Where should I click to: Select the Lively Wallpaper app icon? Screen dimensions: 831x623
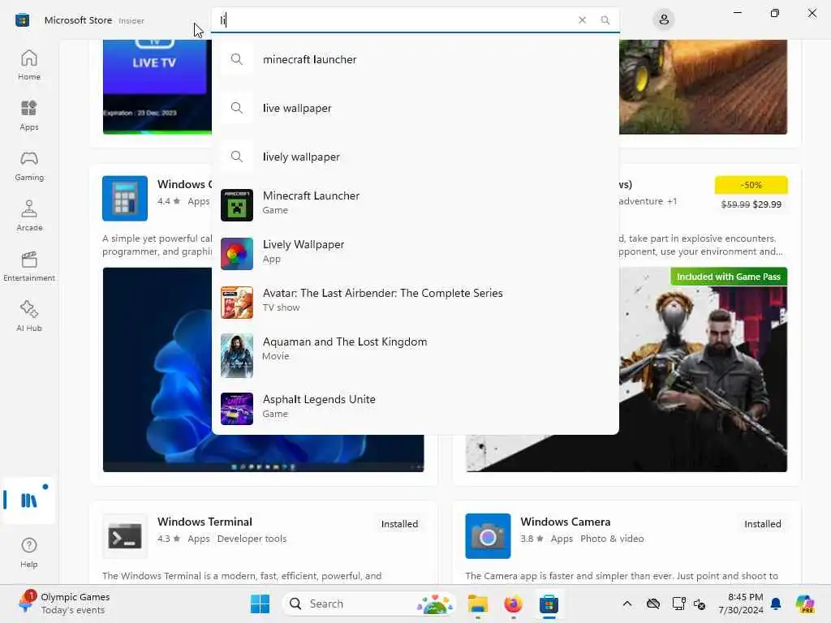point(237,253)
